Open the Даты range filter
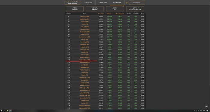This screenshot has width=210, height=112. pos(135,9)
